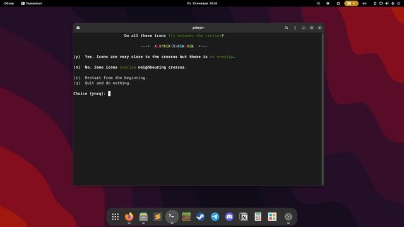
Task: Open the Show Applications grid
Action: tap(115, 217)
